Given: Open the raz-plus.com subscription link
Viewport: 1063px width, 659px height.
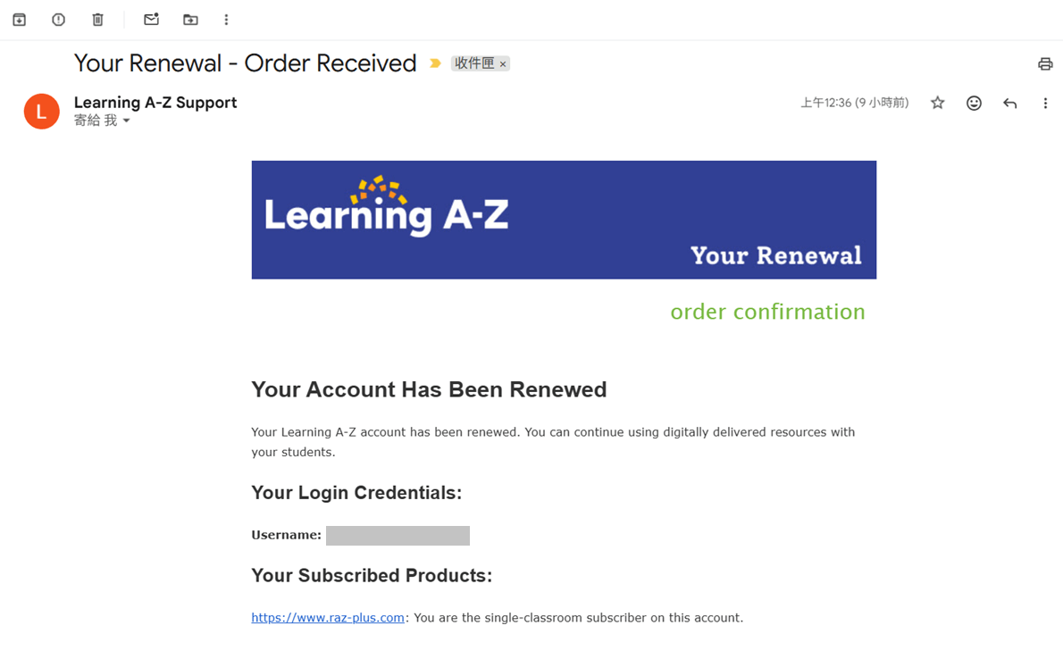Looking at the screenshot, I should tap(327, 617).
